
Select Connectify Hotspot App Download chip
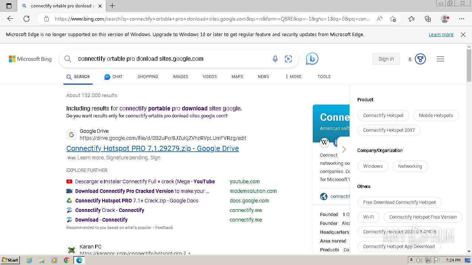pos(399,247)
